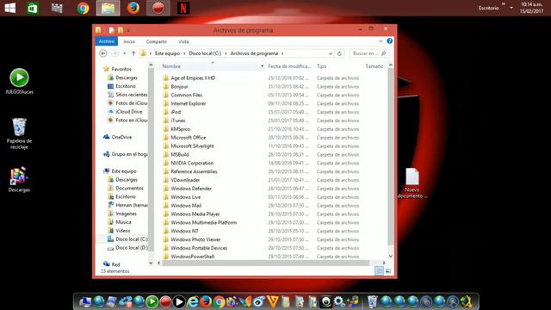
Task: Select OneDrive in the navigation pane
Action: coord(121,137)
